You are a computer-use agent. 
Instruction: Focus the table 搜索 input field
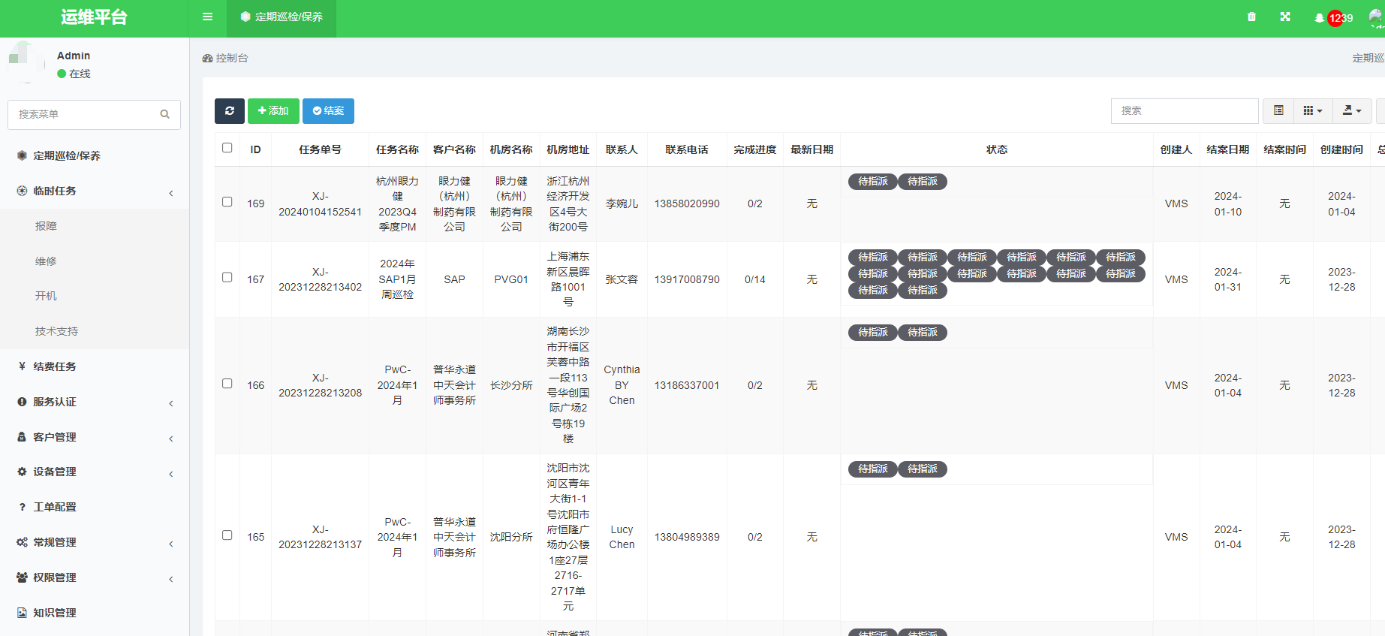1185,110
